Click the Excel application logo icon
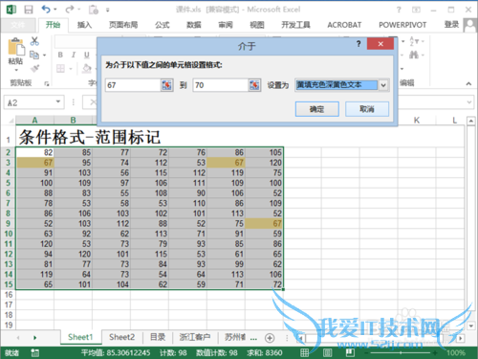The width and height of the screenshot is (478, 359). pos(11,10)
